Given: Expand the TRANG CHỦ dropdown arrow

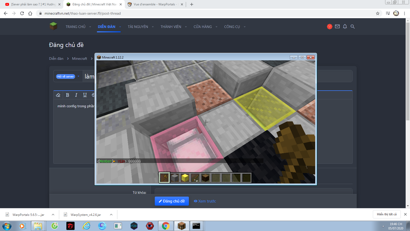Looking at the screenshot, I should [90, 27].
